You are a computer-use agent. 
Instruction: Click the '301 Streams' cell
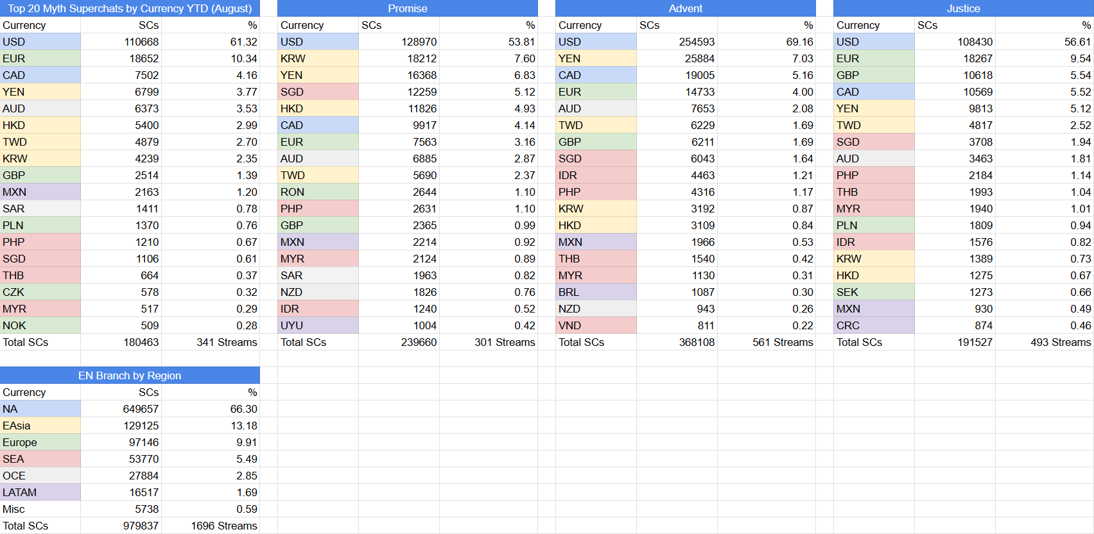(489, 342)
